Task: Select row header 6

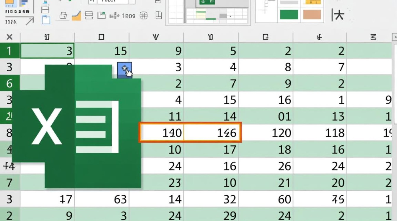Action: pos(10,83)
